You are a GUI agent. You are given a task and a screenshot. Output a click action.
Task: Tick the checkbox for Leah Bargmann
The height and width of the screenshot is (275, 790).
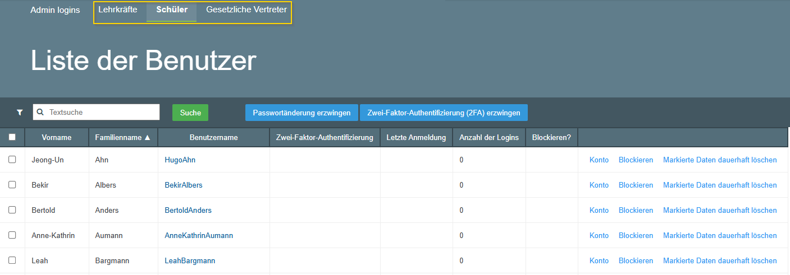click(x=12, y=260)
